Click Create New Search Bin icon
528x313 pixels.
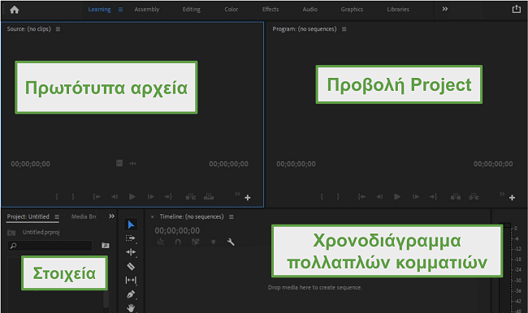(106, 246)
